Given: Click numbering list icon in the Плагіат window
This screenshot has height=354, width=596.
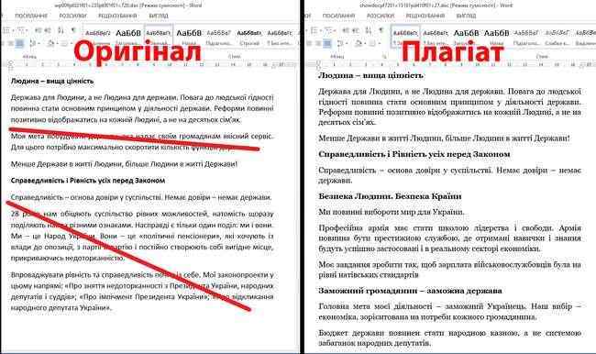Looking at the screenshot, I should point(315,30).
